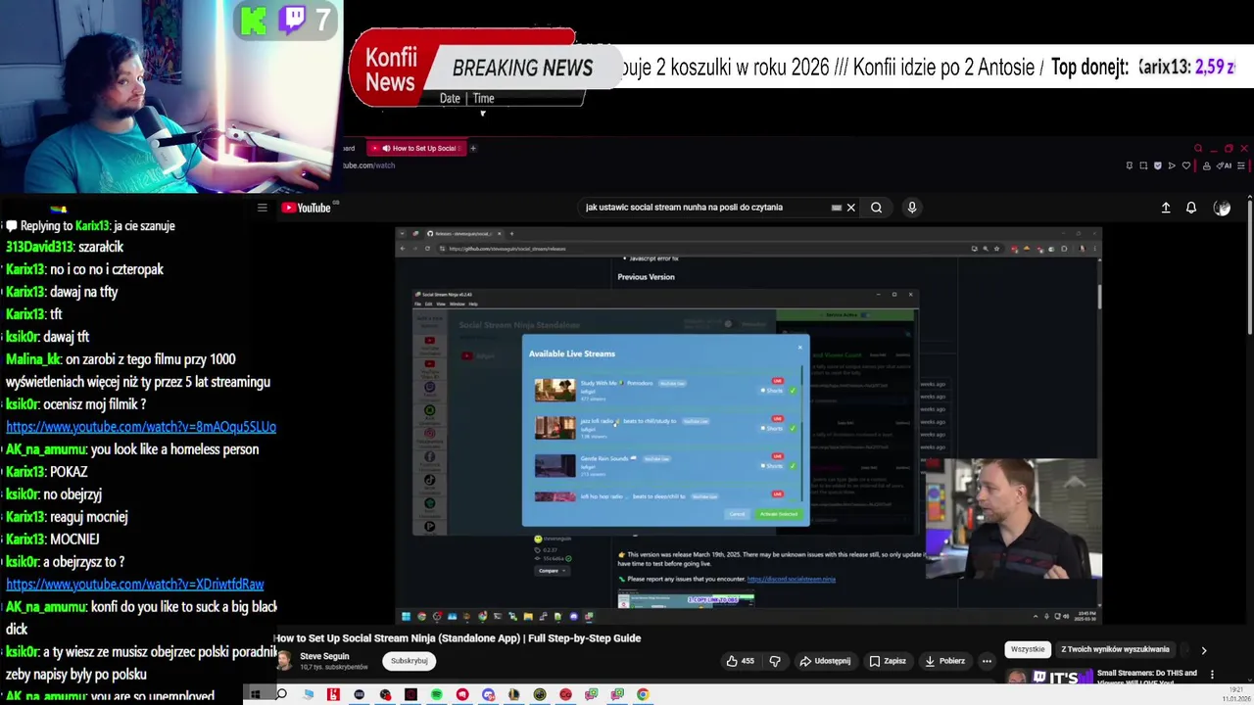Open browser pinboard pin icon
The height and width of the screenshot is (705, 1254).
1130,165
